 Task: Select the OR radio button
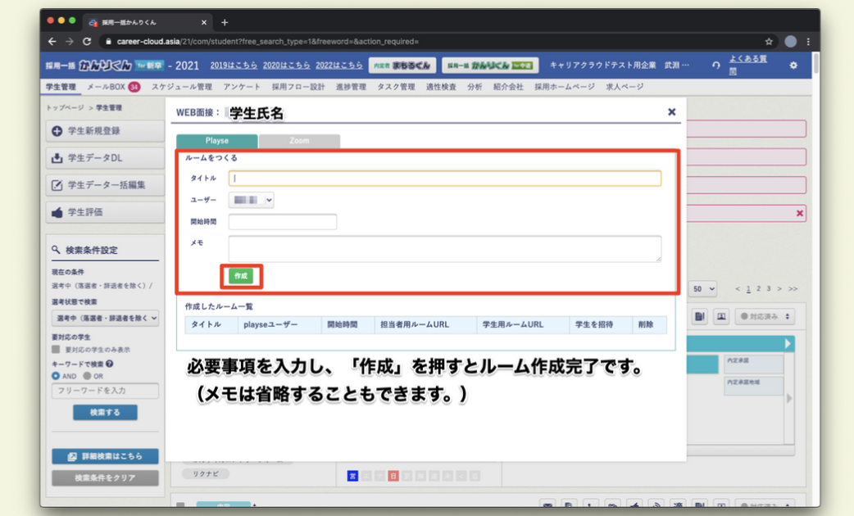87,376
